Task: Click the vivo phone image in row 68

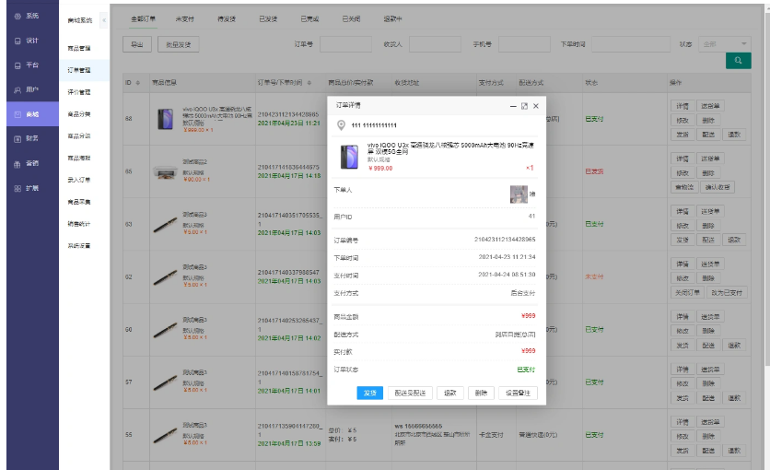Action: (165, 119)
